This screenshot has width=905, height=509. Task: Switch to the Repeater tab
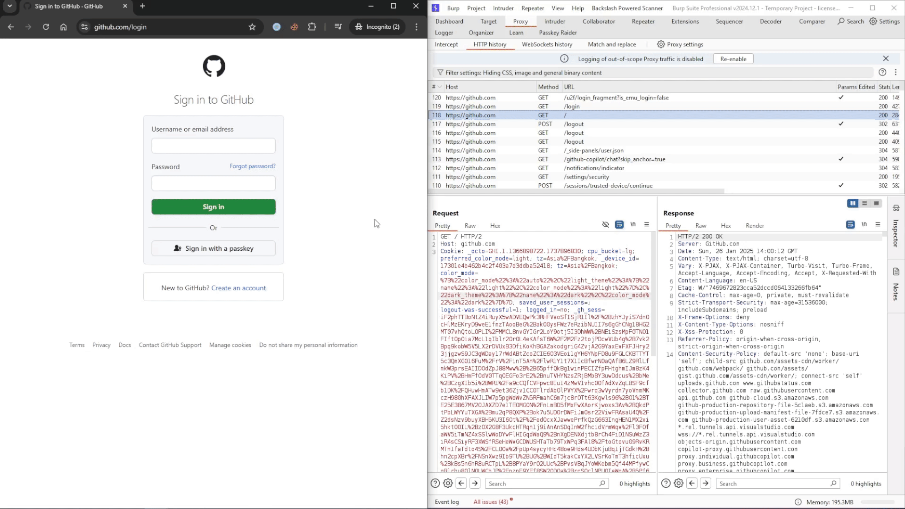(x=643, y=21)
